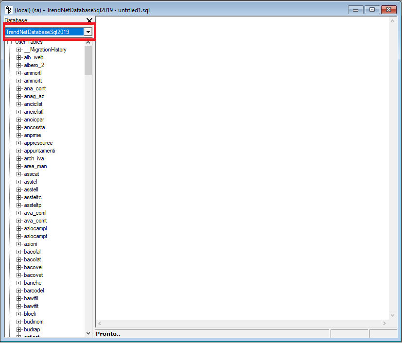Minimize the untitled1.sql window
The image size is (402, 343).
356,10
